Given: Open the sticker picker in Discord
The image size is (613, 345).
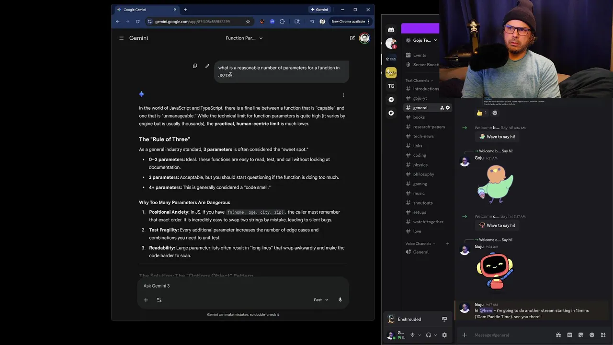Looking at the screenshot, I should 580,335.
